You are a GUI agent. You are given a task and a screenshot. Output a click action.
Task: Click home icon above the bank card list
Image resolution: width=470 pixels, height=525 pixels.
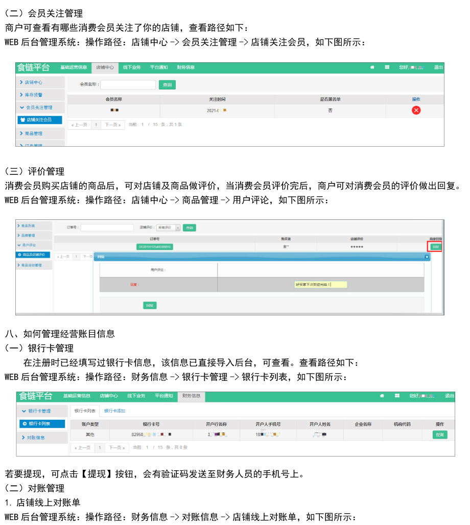382,396
